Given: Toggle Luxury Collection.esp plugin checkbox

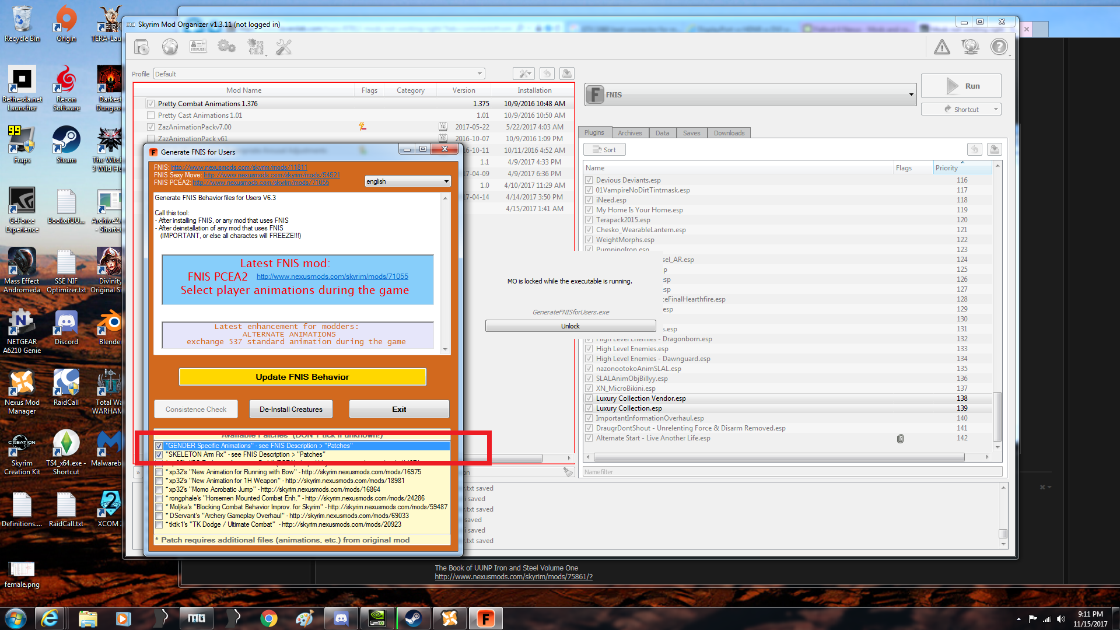Looking at the screenshot, I should tap(589, 408).
